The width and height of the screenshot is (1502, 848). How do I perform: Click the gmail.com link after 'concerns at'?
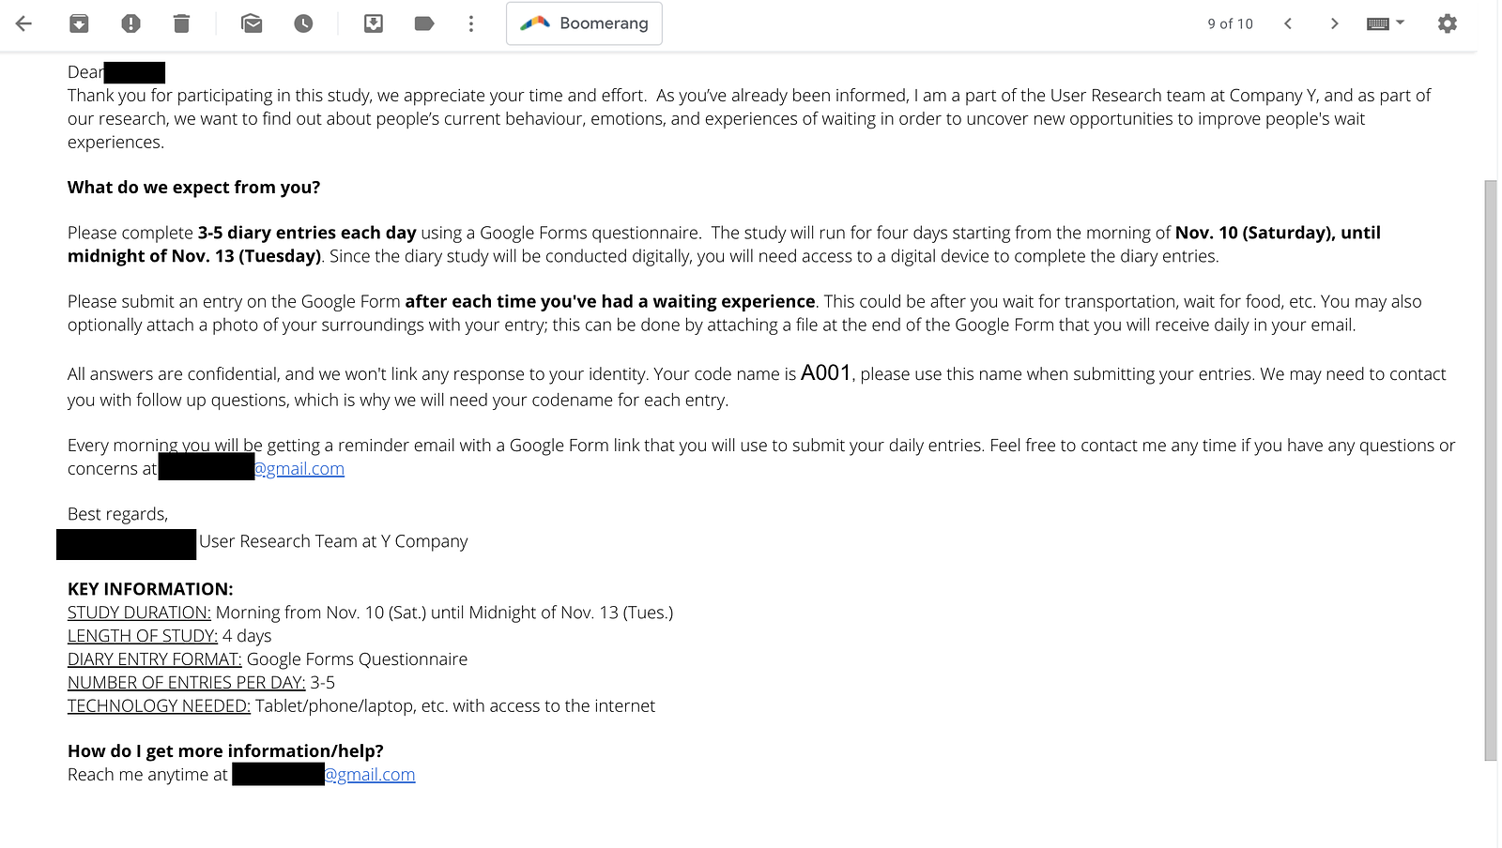299,468
